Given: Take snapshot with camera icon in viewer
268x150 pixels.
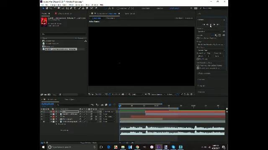Looking at the screenshot, I should (123, 94).
